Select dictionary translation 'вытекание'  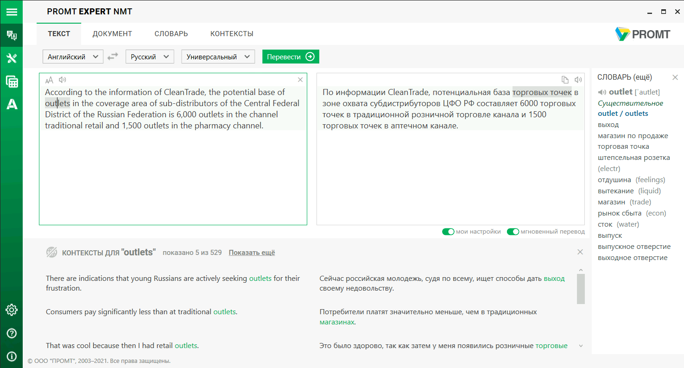tap(616, 191)
